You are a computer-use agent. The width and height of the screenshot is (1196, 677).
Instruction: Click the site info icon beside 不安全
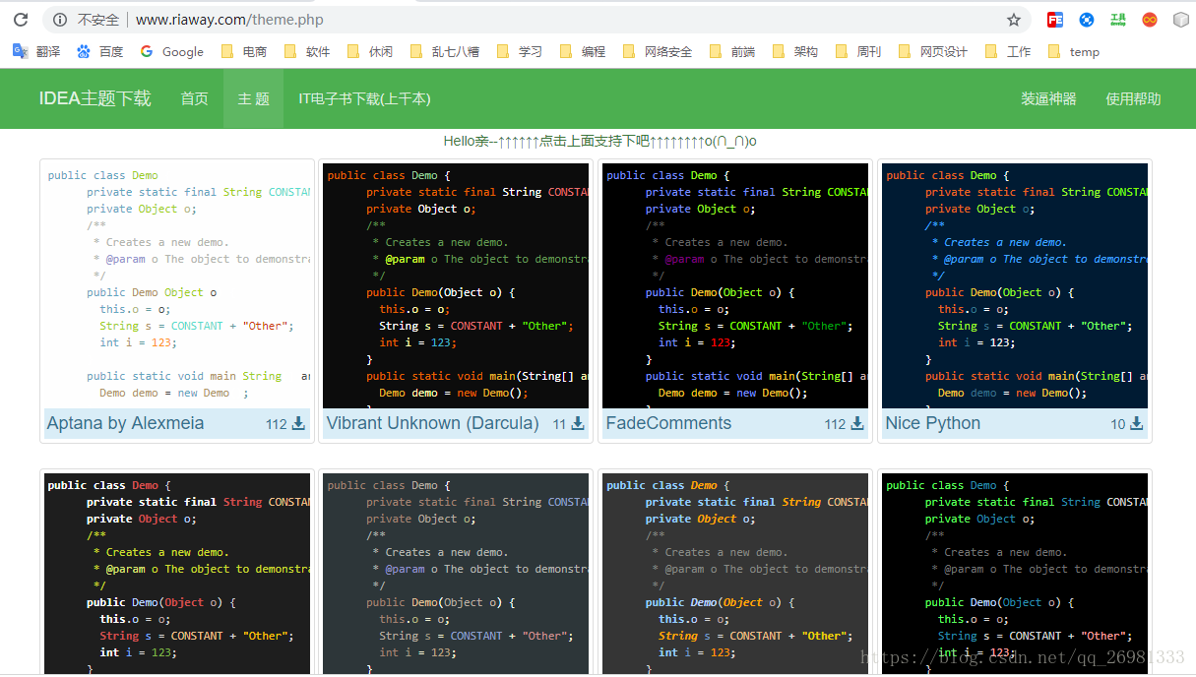tap(60, 20)
